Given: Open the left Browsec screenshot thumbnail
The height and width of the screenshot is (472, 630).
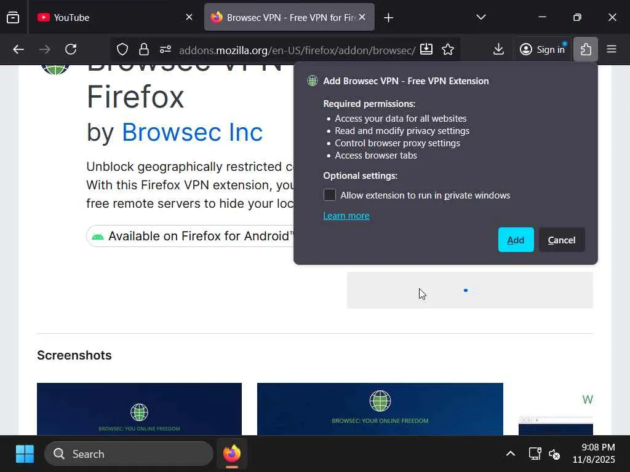Looking at the screenshot, I should [140, 409].
